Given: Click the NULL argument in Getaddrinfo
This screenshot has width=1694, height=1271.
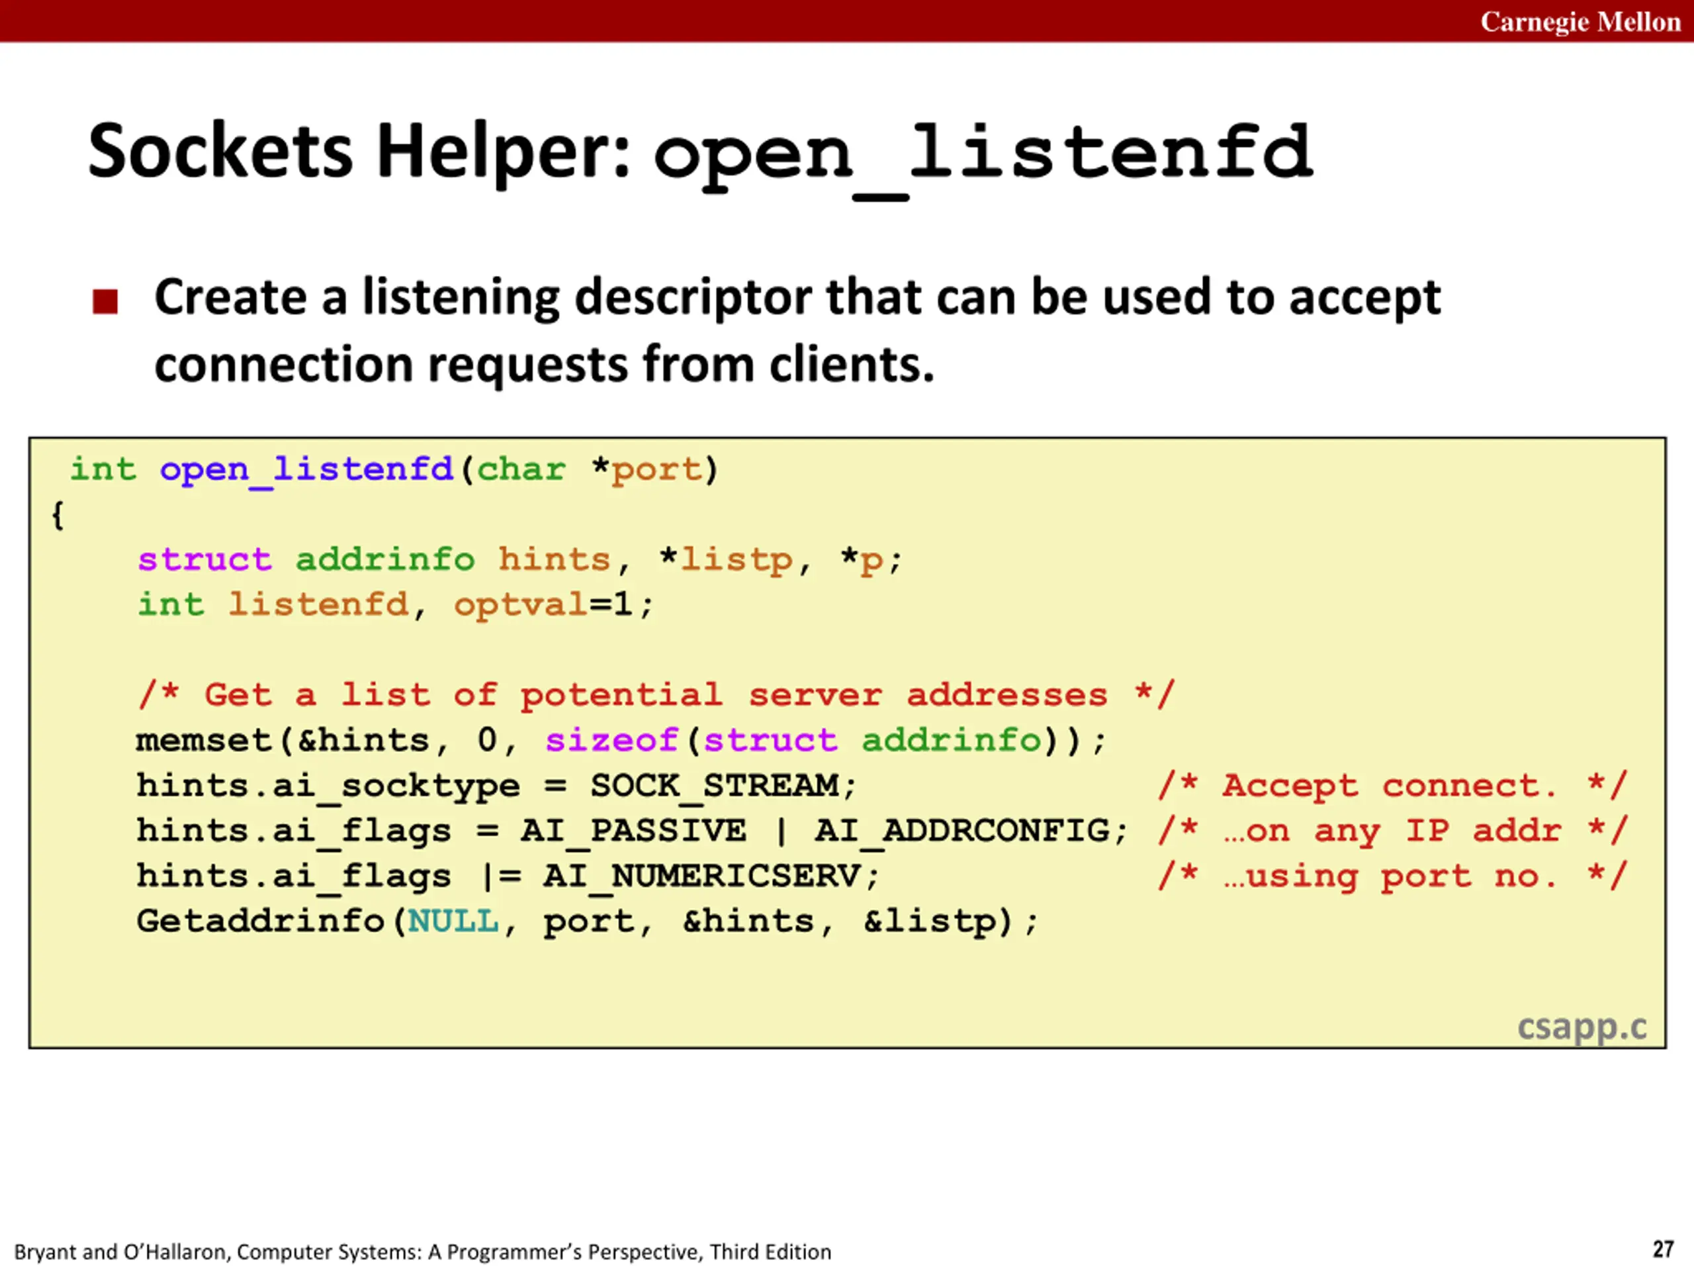Looking at the screenshot, I should point(453,921).
